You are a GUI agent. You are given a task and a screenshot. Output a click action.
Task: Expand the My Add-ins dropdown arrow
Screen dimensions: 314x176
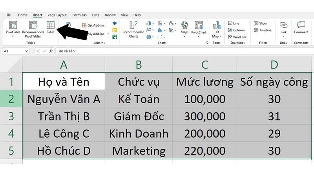click(108, 34)
